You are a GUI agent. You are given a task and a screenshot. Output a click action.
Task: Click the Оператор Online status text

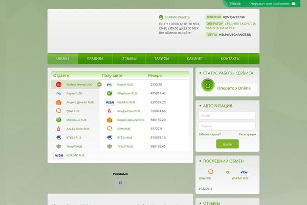coord(234,88)
